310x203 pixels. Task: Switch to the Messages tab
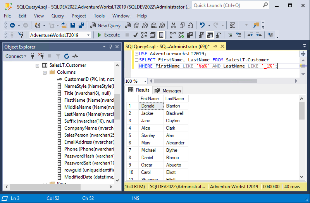click(168, 91)
